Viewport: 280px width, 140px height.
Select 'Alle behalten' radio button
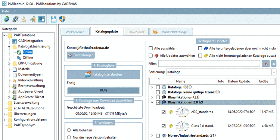pyautogui.click(x=69, y=130)
